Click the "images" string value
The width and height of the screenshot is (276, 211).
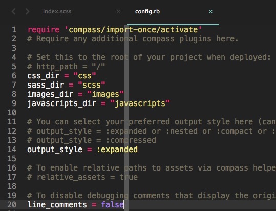tap(105, 94)
